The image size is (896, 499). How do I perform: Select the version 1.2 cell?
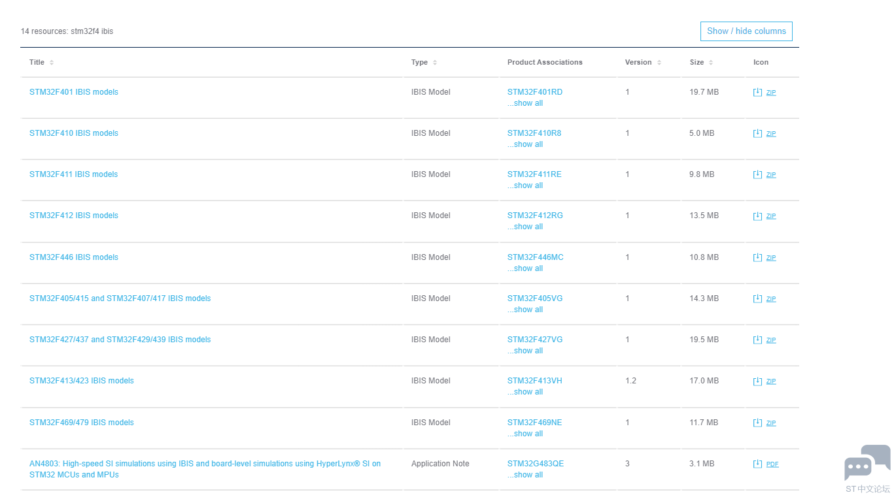click(630, 381)
